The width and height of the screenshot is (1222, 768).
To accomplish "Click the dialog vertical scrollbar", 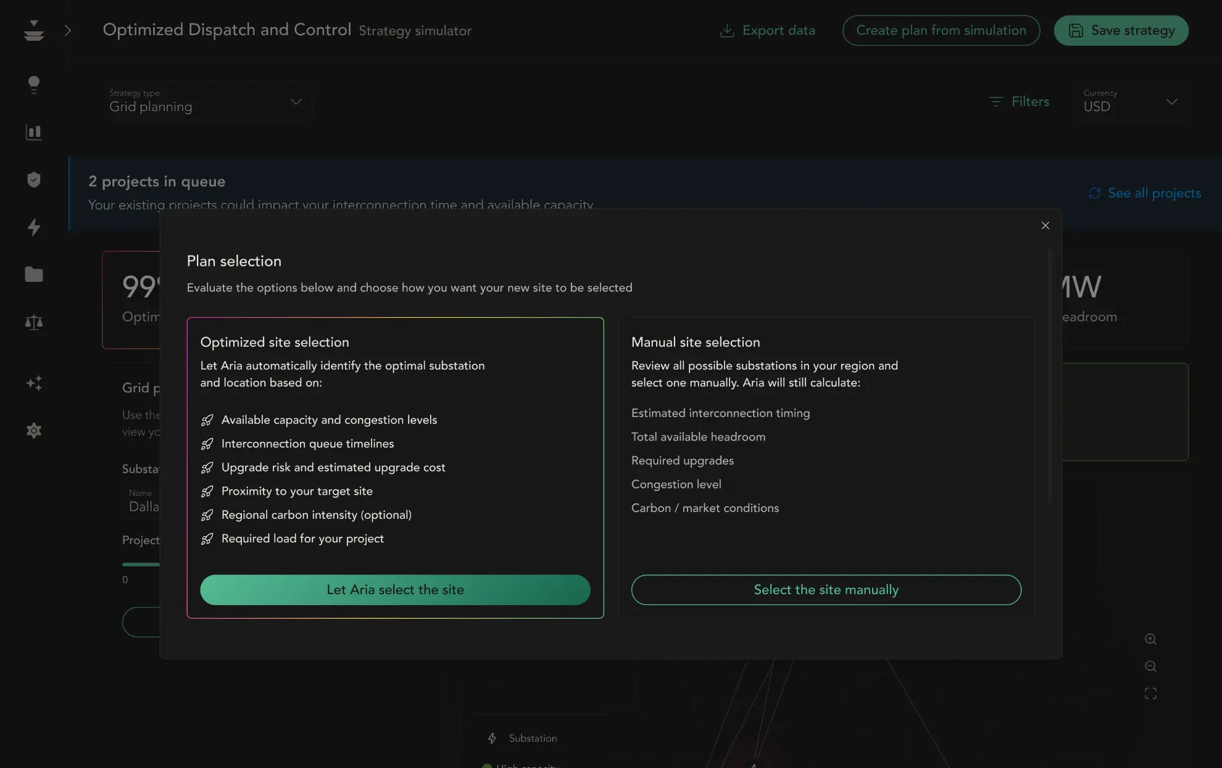I will coord(1049,376).
